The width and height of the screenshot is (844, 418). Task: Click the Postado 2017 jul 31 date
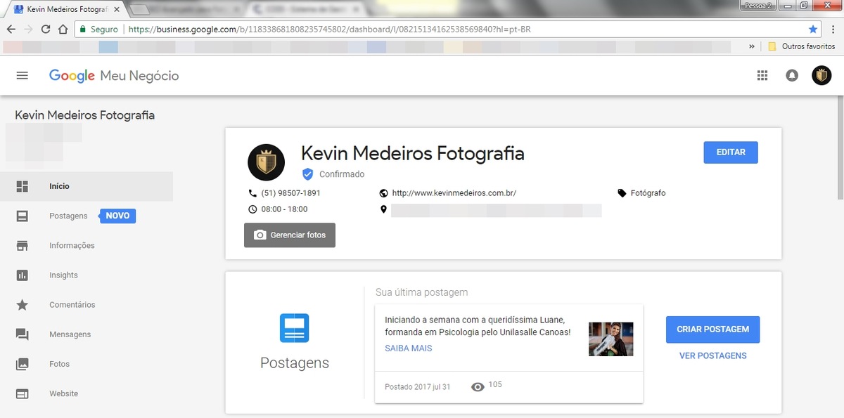tap(418, 387)
